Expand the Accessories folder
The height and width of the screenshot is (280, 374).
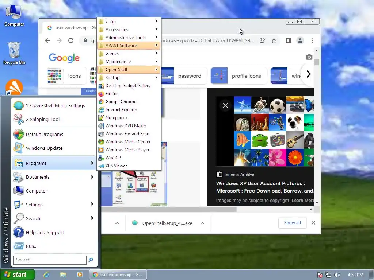point(129,30)
